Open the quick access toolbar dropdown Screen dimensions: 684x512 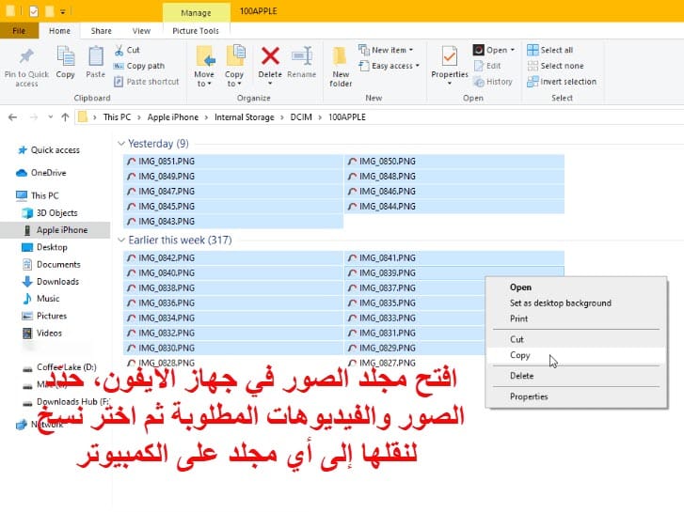coord(63,12)
